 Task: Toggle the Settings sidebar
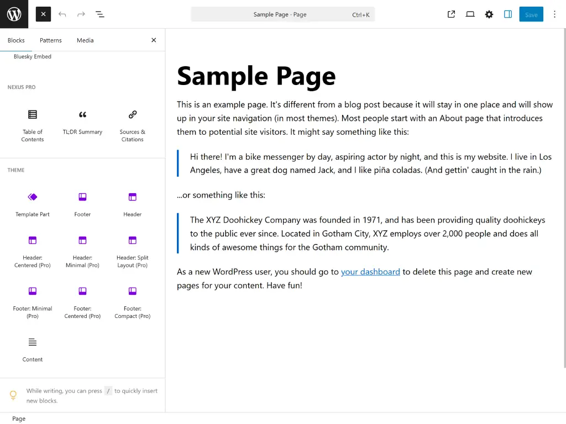tap(489, 14)
